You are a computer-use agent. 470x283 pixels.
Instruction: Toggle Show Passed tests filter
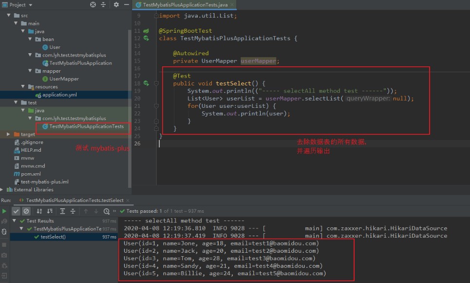16,211
